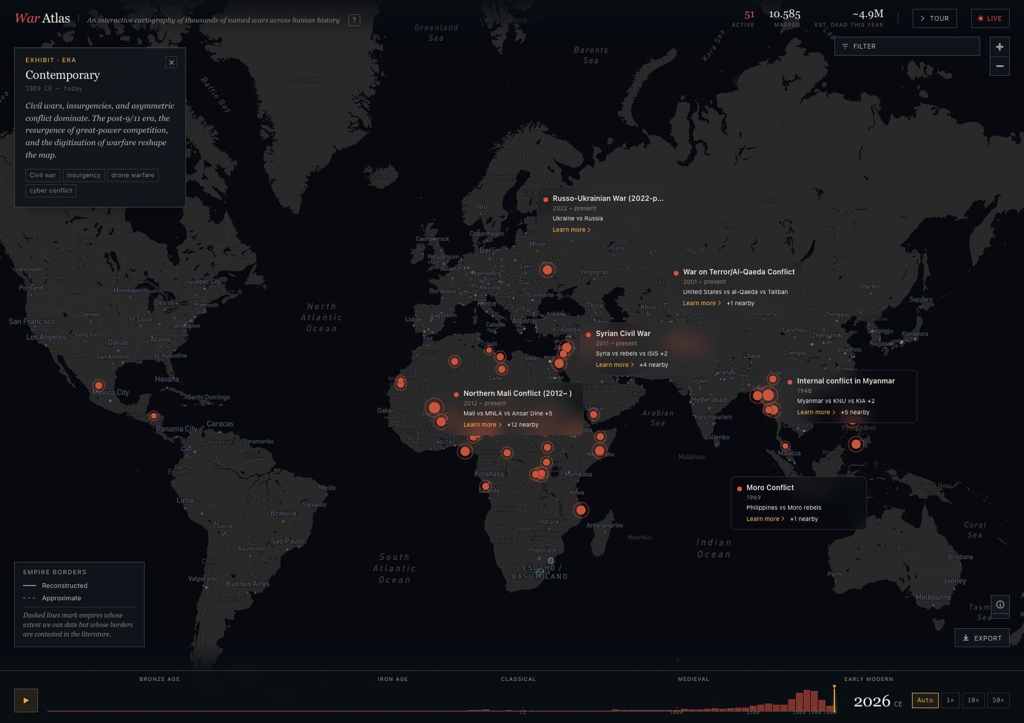Click the 51 Active counter
The height and width of the screenshot is (723, 1024).
pyautogui.click(x=743, y=18)
